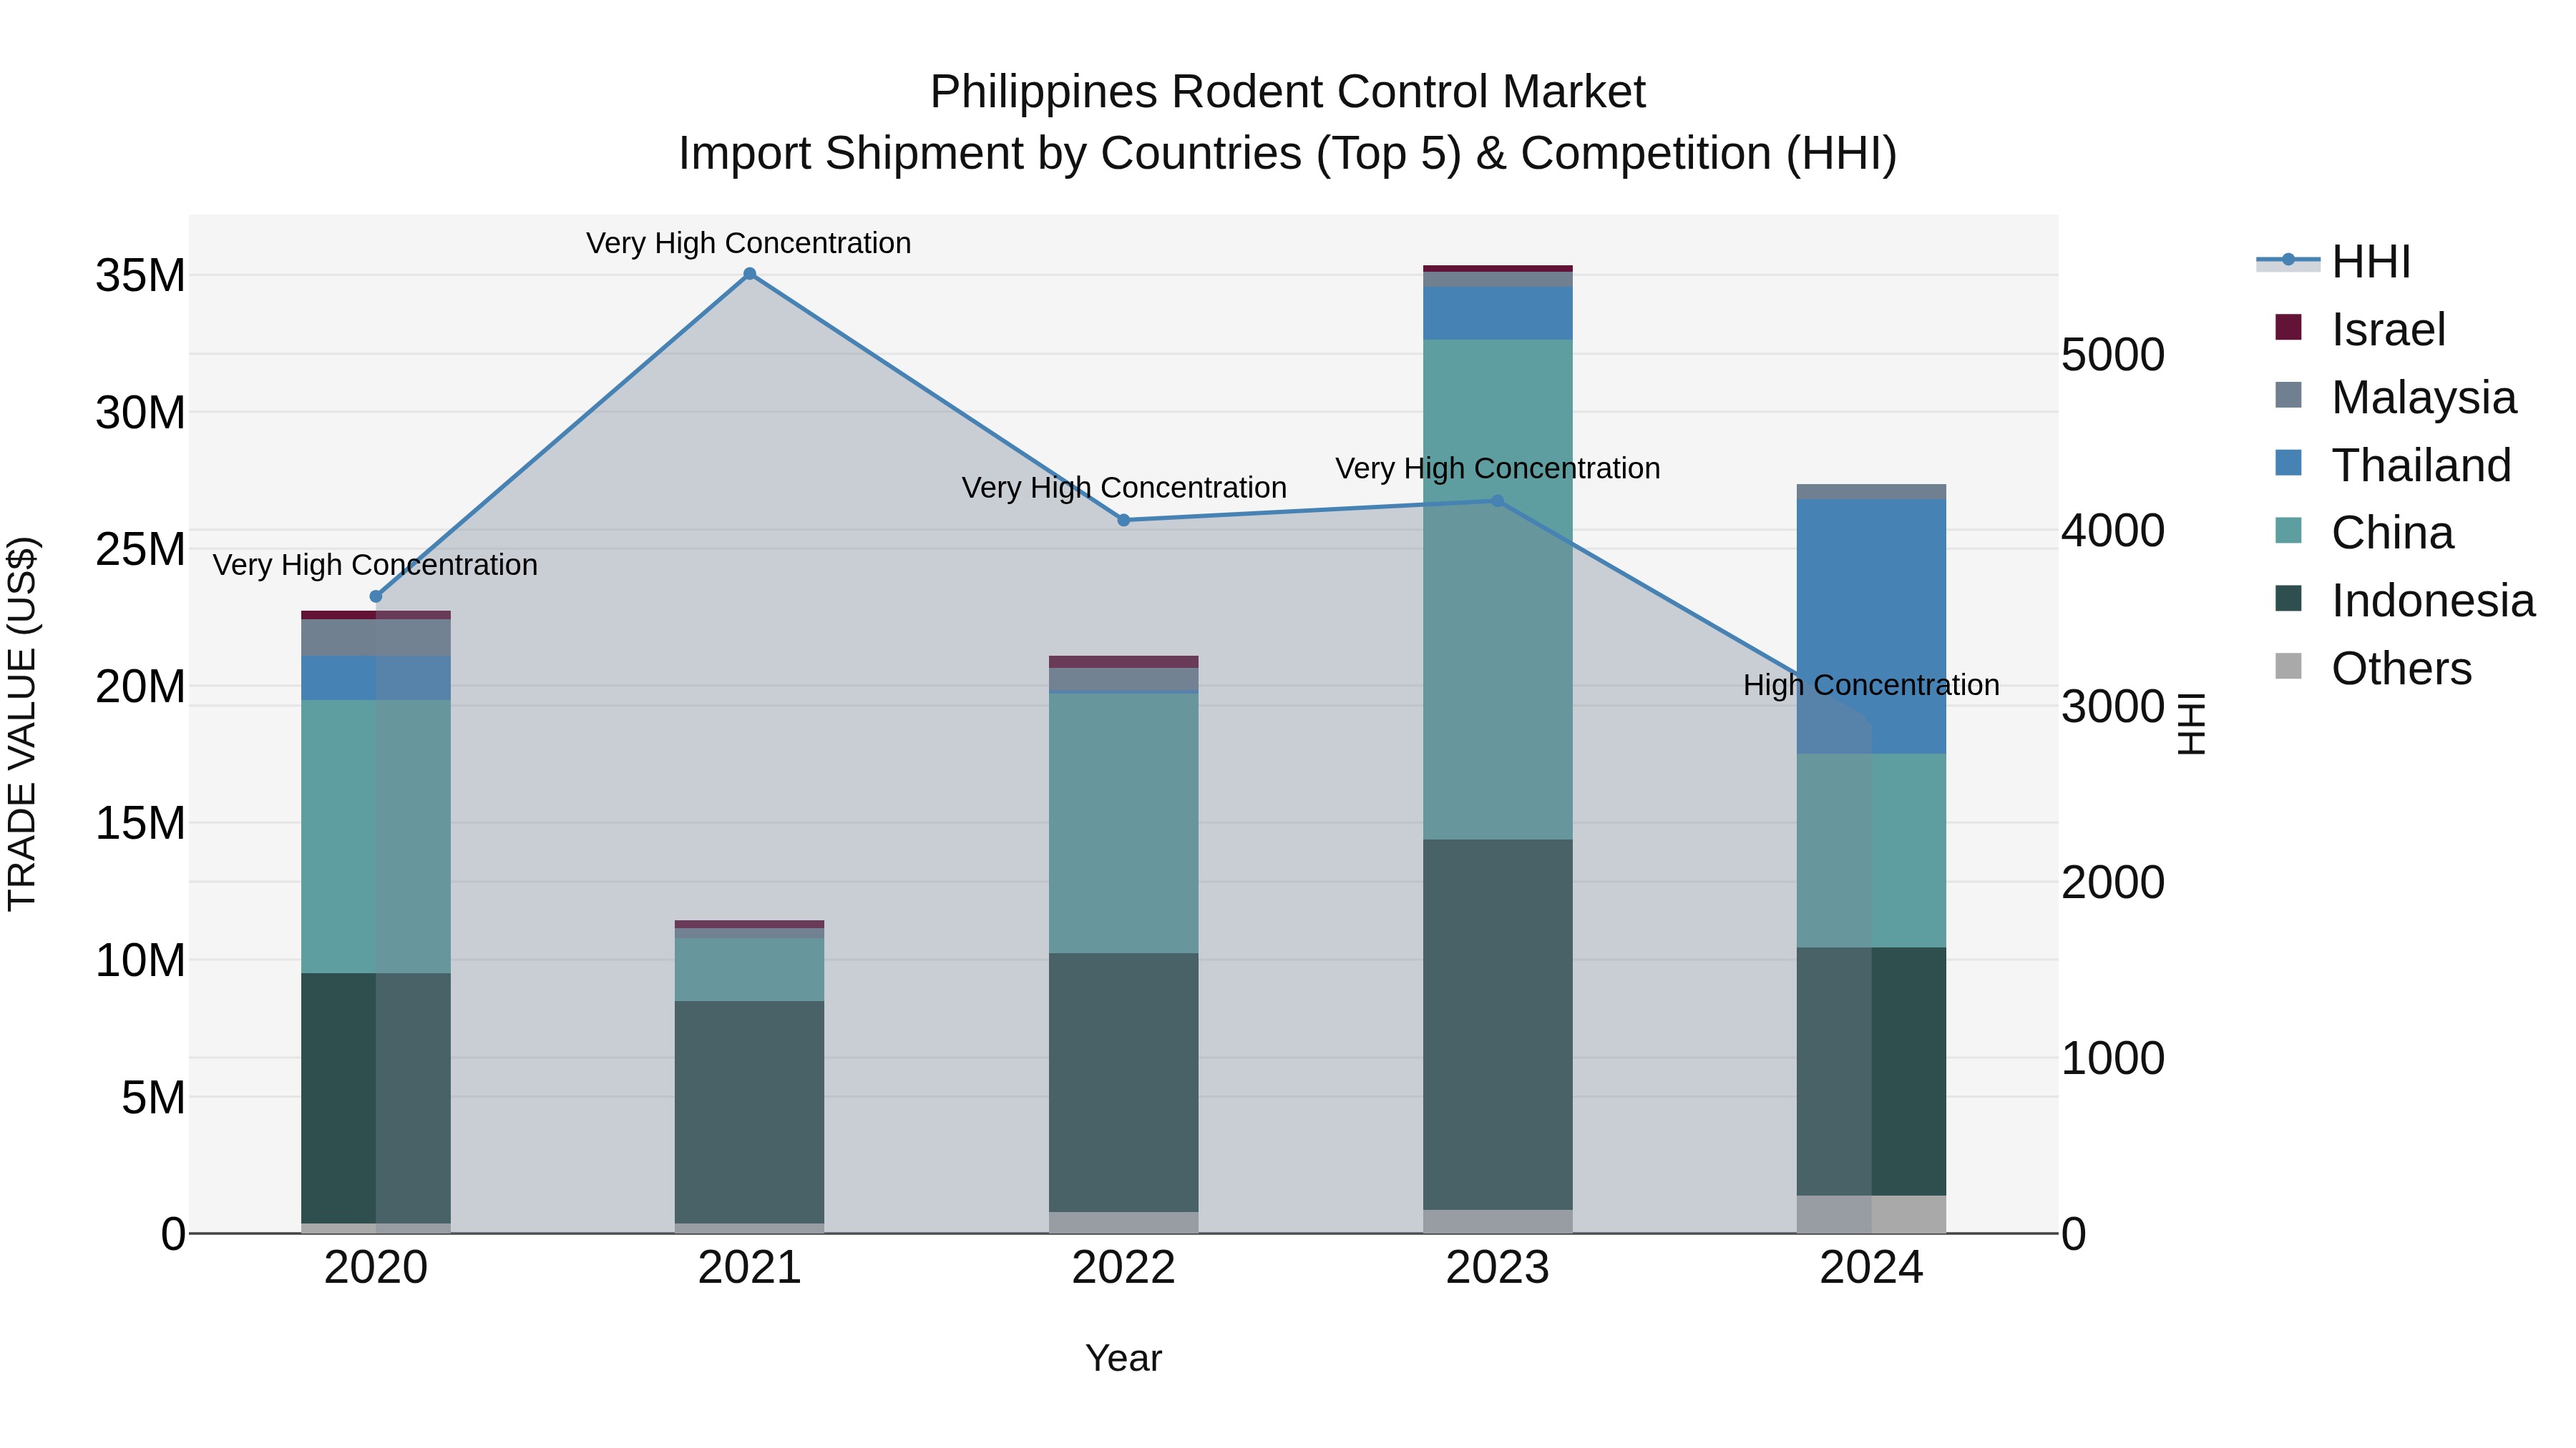The width and height of the screenshot is (2576, 1448).
Task: Click the 5M y-axis tick label
Action: point(153,1098)
